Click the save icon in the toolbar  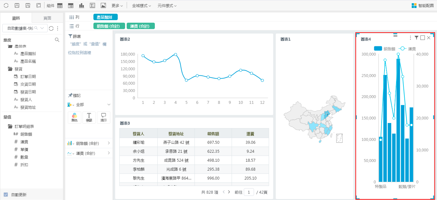17,5
